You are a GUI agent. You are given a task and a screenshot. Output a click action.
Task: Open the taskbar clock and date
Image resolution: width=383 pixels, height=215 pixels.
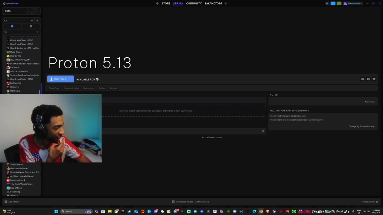coord(376,211)
